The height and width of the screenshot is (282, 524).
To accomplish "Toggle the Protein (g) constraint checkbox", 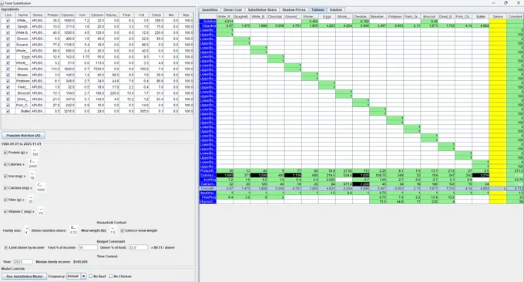I will coord(5,153).
